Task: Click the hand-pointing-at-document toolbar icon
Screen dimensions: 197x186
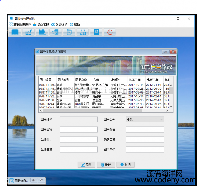Action: [55, 32]
